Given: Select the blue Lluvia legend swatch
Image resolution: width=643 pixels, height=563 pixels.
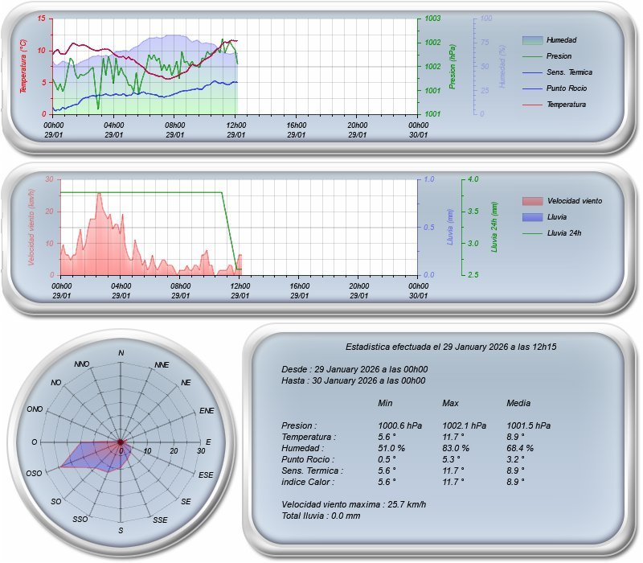Looking at the screenshot, I should [532, 216].
